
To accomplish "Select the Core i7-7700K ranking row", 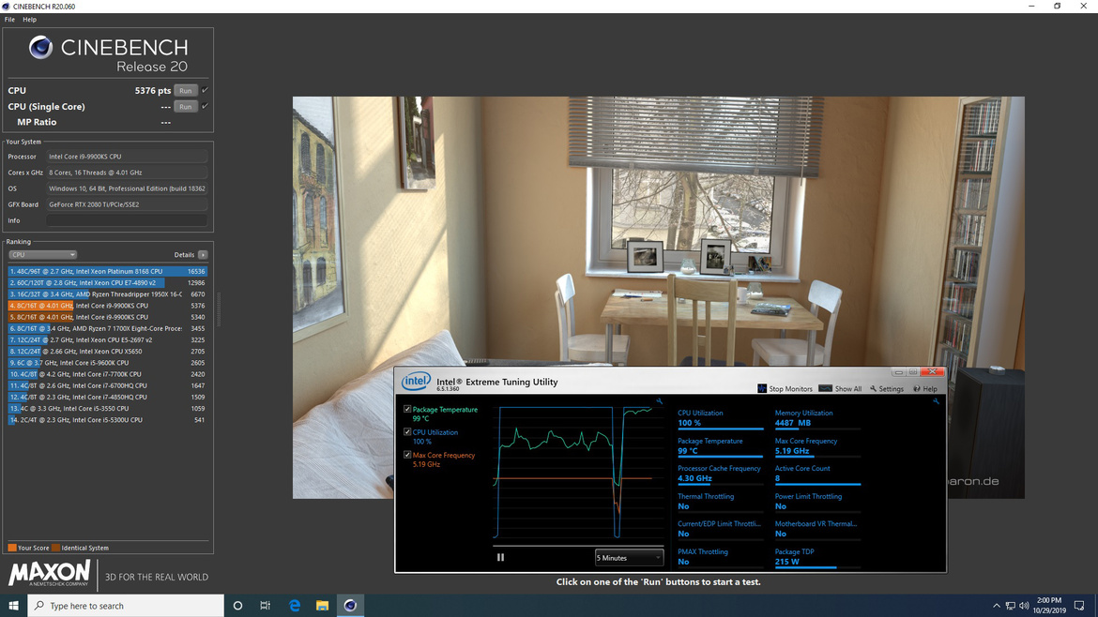I will pyautogui.click(x=107, y=374).
